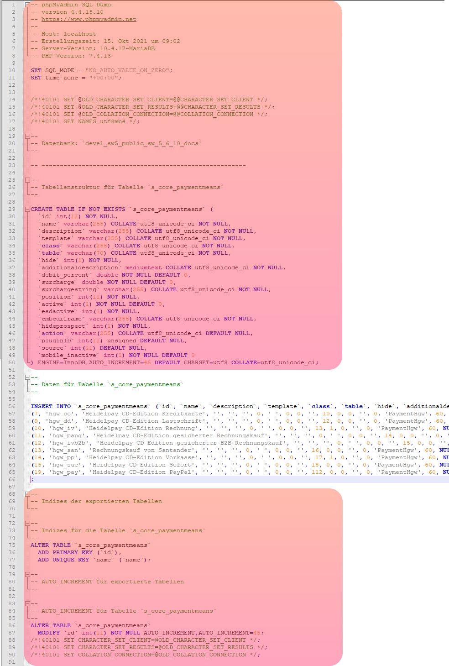The height and width of the screenshot is (666, 449).
Task: Click the 'hgw_ivb2b' B2B Rechnungskauf row
Action: click(240, 443)
